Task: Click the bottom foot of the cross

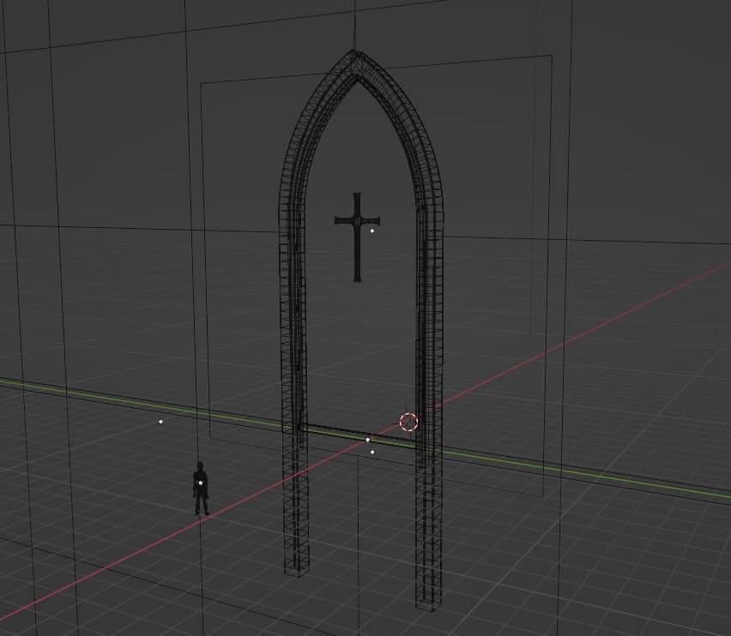Action: point(357,277)
